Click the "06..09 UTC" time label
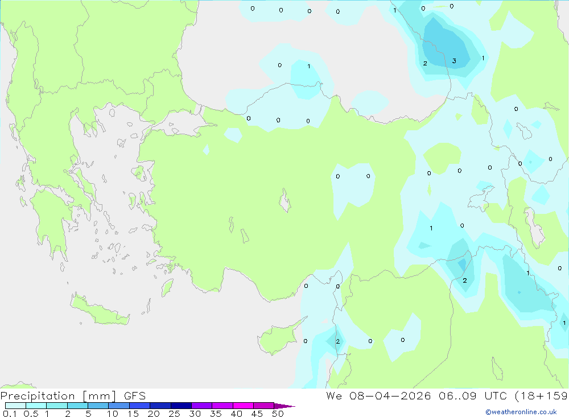This screenshot has height=417, width=569. click(472, 396)
